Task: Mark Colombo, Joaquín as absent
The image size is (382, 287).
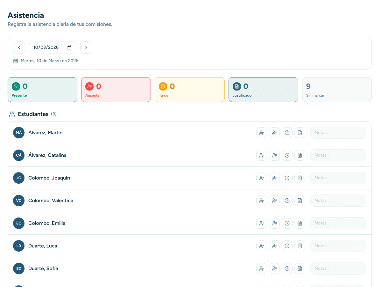Action: (274, 178)
